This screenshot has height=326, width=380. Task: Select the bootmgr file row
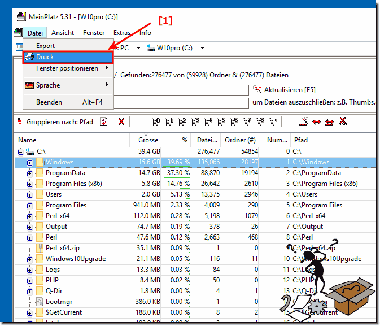pyautogui.click(x=195, y=302)
